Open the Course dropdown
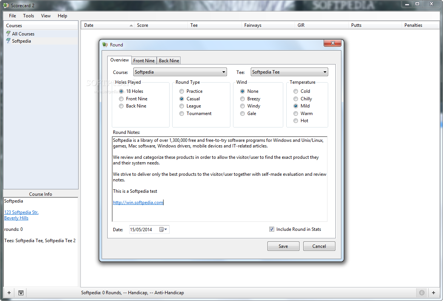443x301 pixels. point(180,72)
